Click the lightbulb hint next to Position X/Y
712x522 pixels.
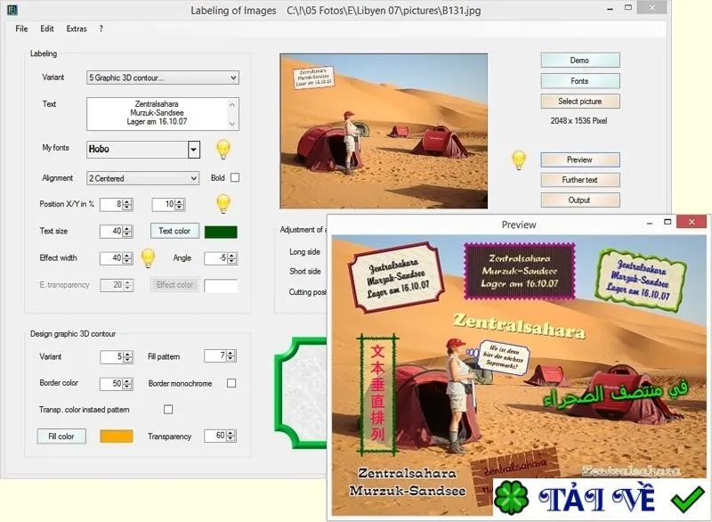[x=223, y=203]
